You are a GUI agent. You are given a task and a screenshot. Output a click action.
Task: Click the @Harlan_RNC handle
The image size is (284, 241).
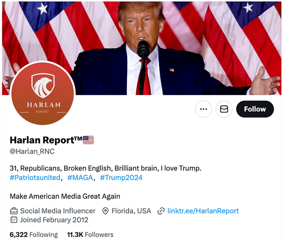pos(32,151)
